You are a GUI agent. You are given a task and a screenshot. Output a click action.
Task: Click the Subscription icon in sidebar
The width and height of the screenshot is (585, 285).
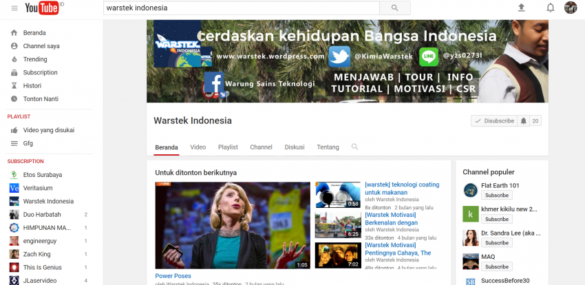click(14, 72)
